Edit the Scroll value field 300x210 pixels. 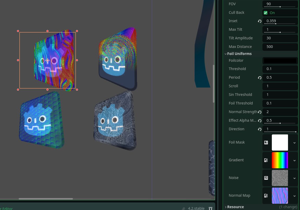pos(280,86)
